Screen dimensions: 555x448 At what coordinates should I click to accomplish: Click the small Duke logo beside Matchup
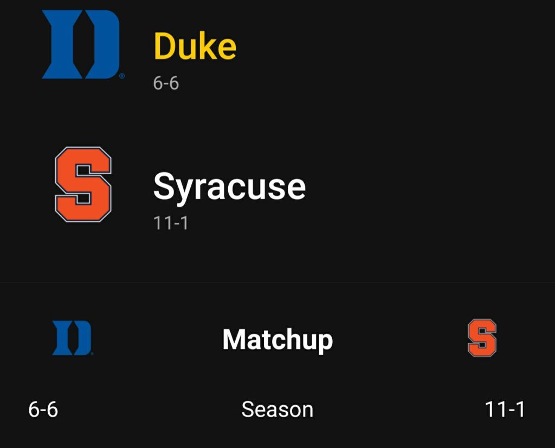click(x=72, y=338)
